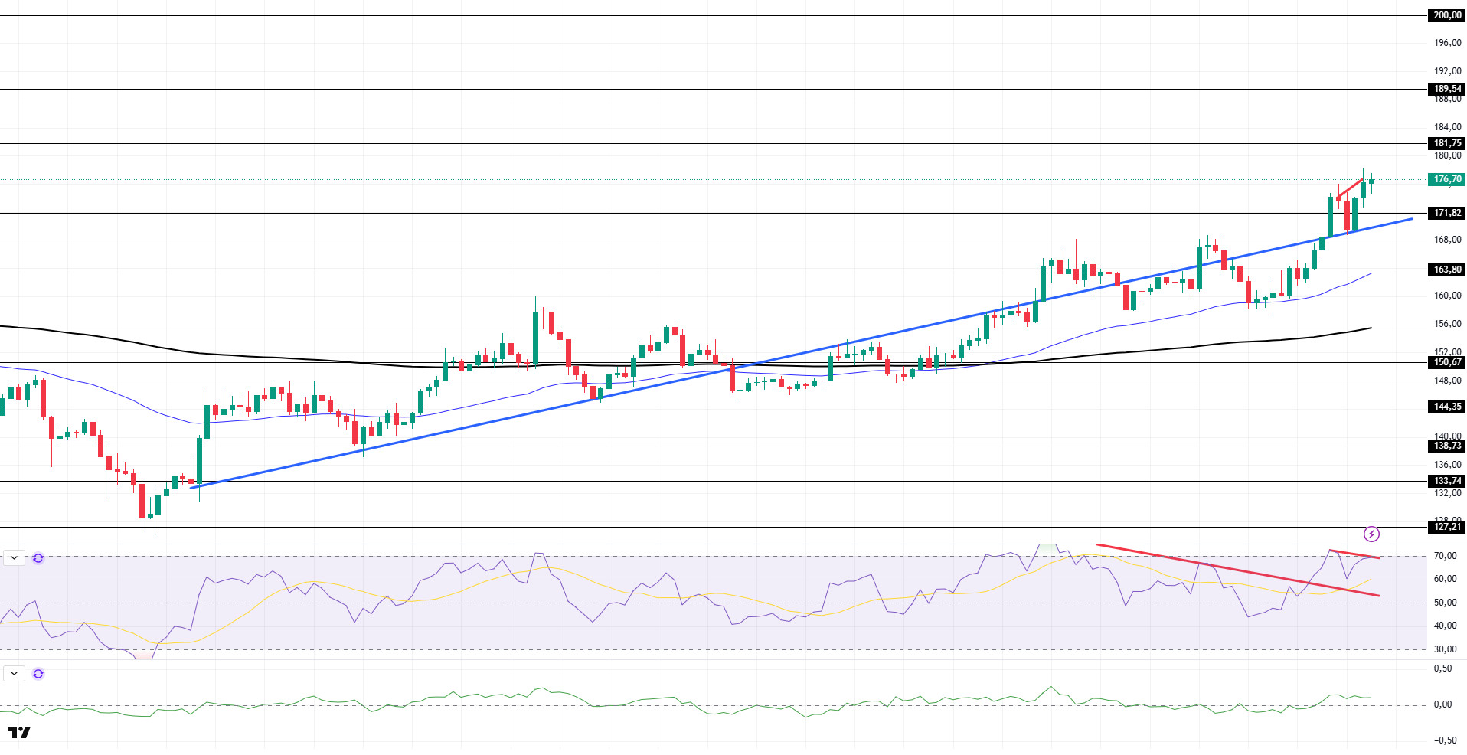
Task: Collapse the RSI pane with its chevron
Action: [15, 558]
